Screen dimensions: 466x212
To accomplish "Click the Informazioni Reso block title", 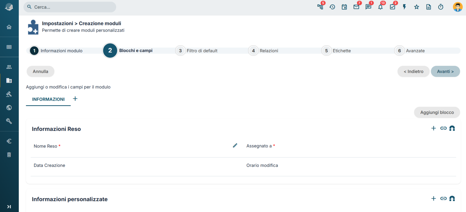I will [56, 129].
